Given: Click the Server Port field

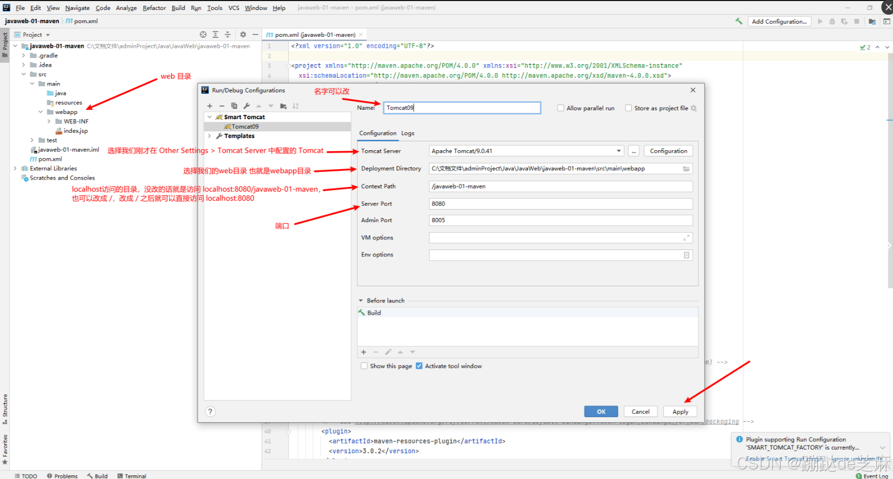Looking at the screenshot, I should [x=560, y=204].
